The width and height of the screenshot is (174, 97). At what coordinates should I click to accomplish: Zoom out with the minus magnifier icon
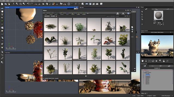click(x=79, y=4)
